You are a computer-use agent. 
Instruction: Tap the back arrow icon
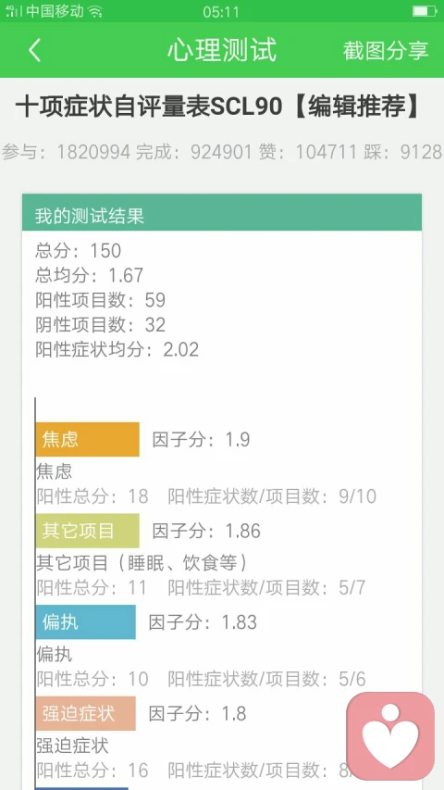(x=34, y=50)
